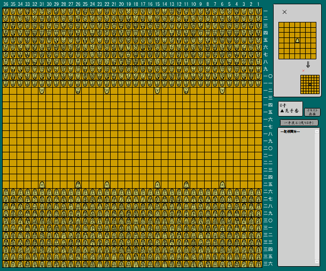
Task: Click the small red × marker above mini-board
Action: pos(304,71)
